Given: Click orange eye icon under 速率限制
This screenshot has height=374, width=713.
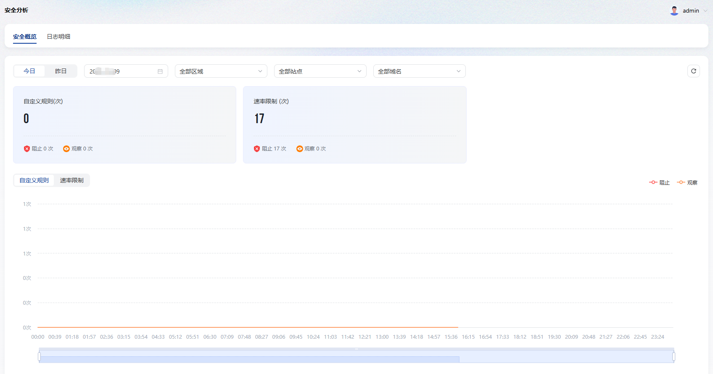Looking at the screenshot, I should [300, 149].
